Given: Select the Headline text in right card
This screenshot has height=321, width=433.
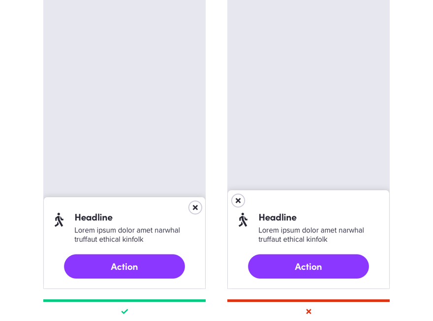Looking at the screenshot, I should click(x=278, y=218).
